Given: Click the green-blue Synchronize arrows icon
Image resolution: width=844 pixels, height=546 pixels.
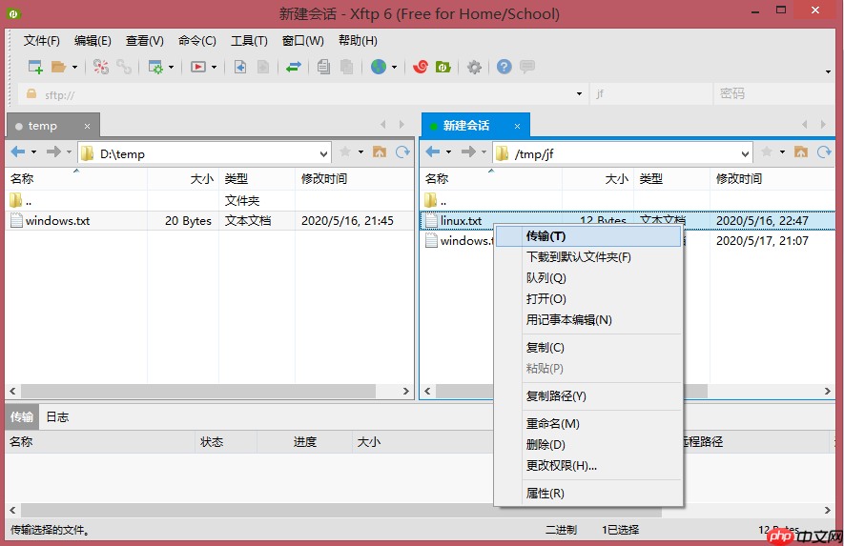Looking at the screenshot, I should (x=294, y=67).
